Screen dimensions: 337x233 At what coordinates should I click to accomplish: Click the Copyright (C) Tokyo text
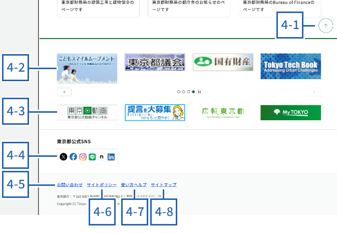(x=71, y=204)
